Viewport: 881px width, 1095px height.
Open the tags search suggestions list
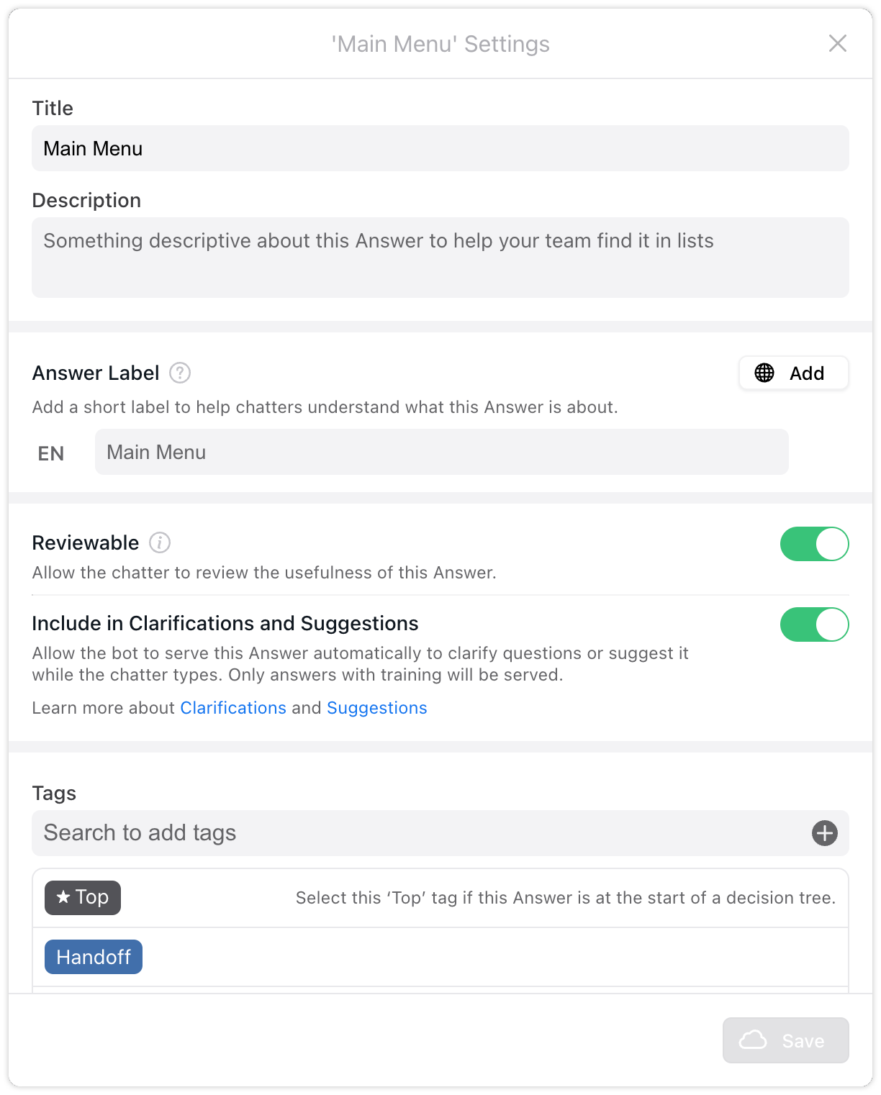(288, 832)
